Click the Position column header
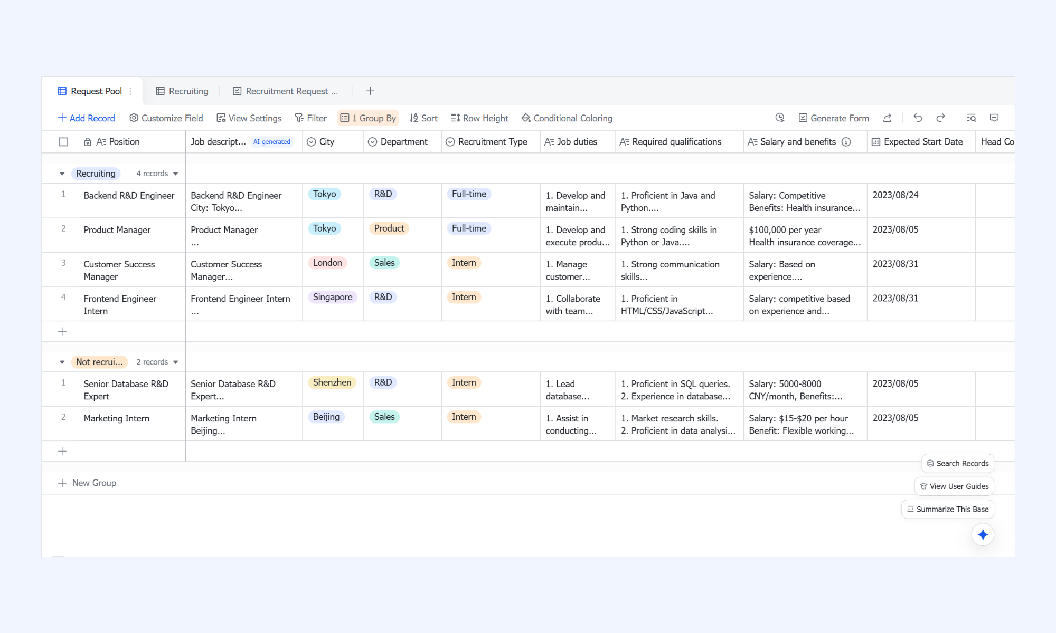Screen dimensions: 1056x633 [124, 142]
